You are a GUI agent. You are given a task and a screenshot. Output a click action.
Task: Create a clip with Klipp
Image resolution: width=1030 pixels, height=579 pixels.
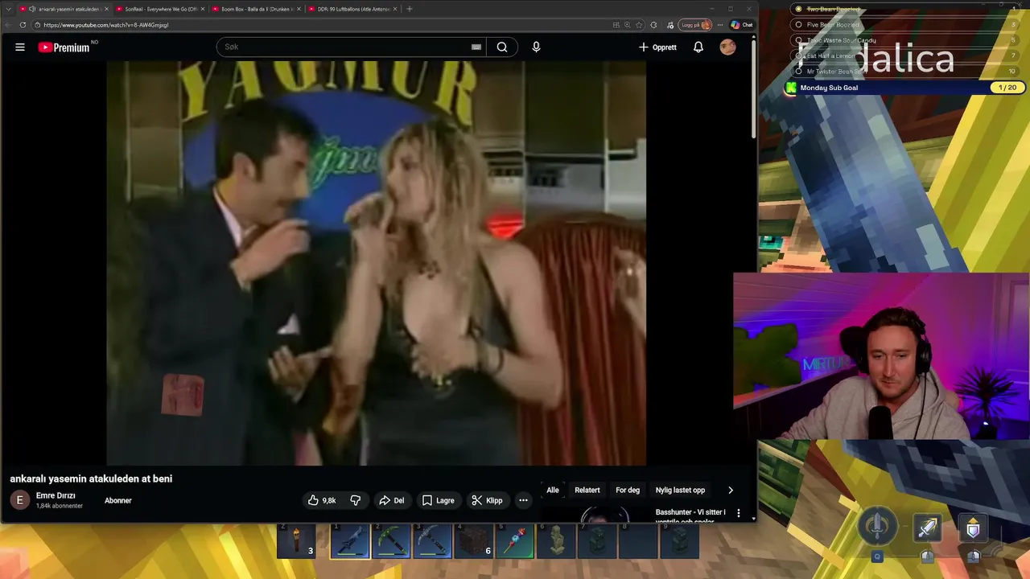tap(487, 500)
